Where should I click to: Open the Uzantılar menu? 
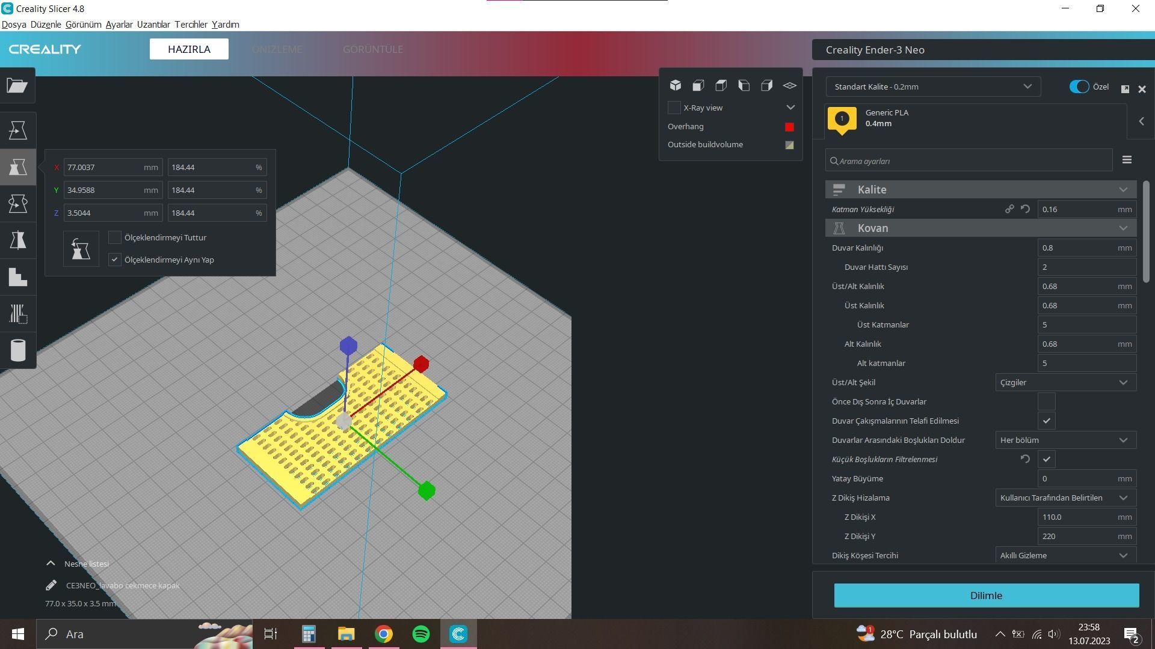click(x=153, y=25)
